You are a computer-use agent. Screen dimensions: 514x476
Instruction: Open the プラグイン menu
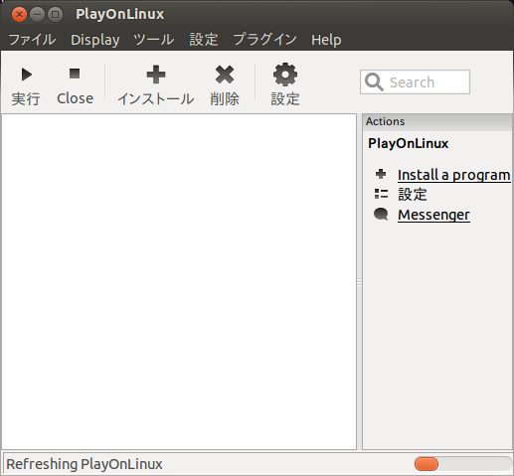click(x=264, y=40)
